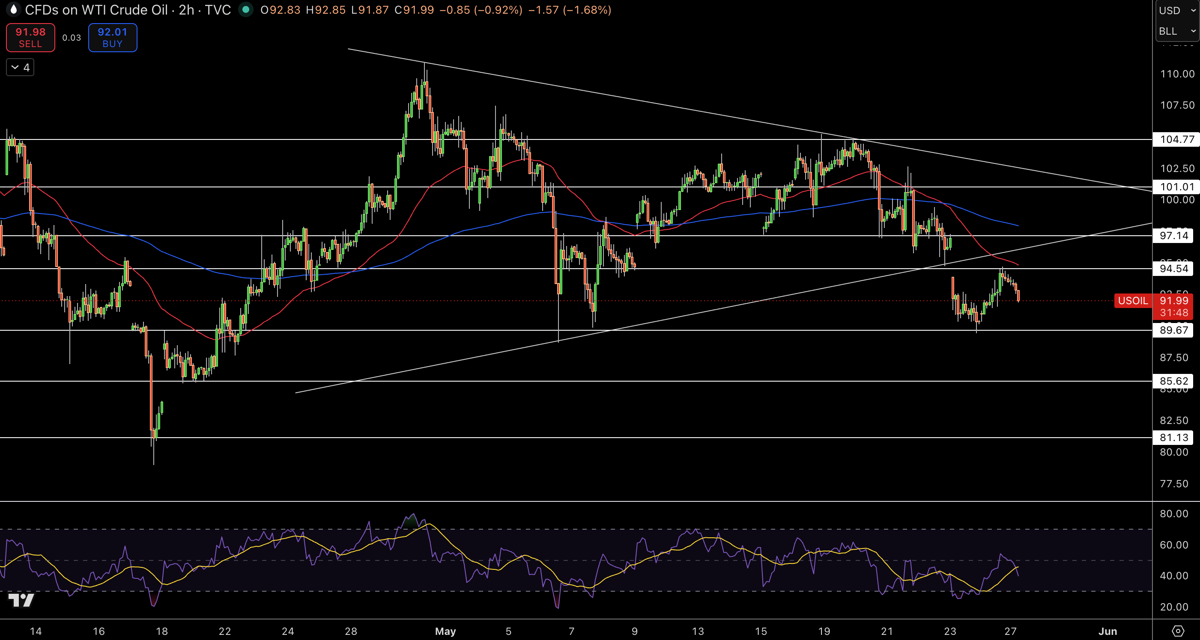The width and height of the screenshot is (1200, 640).
Task: Click the 110.00 price scale label
Action: 1177,74
